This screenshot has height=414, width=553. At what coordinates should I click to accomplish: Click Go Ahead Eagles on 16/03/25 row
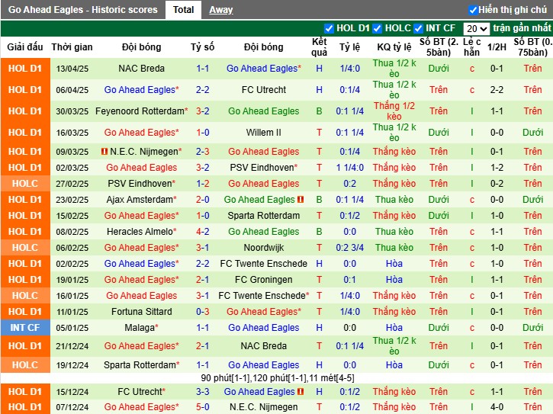click(x=140, y=133)
